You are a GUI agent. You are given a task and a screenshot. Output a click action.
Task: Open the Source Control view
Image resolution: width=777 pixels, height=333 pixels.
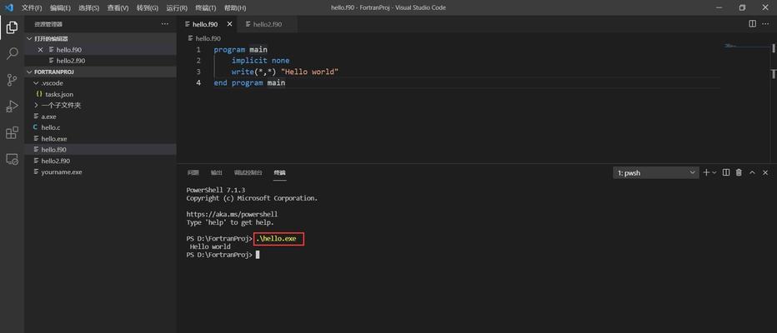(x=12, y=80)
